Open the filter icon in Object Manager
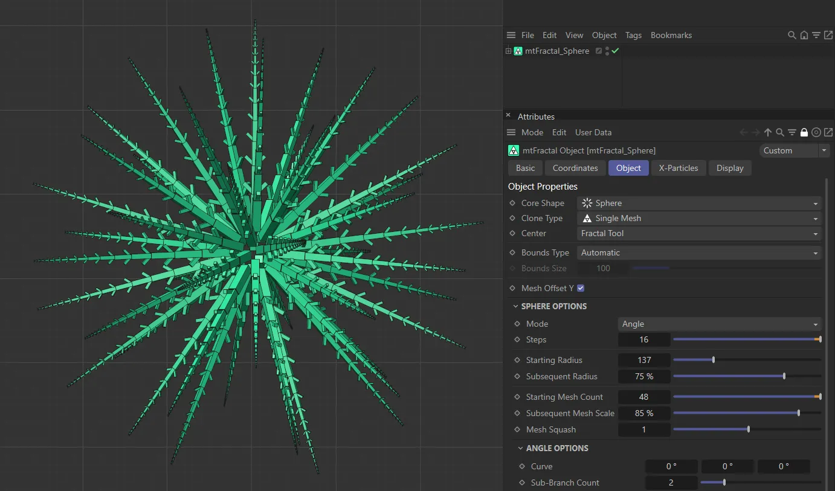 [x=816, y=35]
